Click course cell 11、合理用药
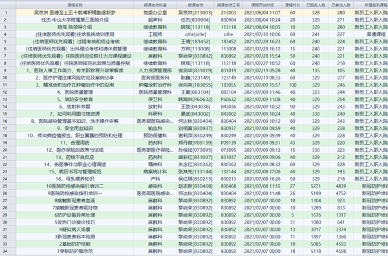Screen dimensions: 388x256 click(75, 143)
